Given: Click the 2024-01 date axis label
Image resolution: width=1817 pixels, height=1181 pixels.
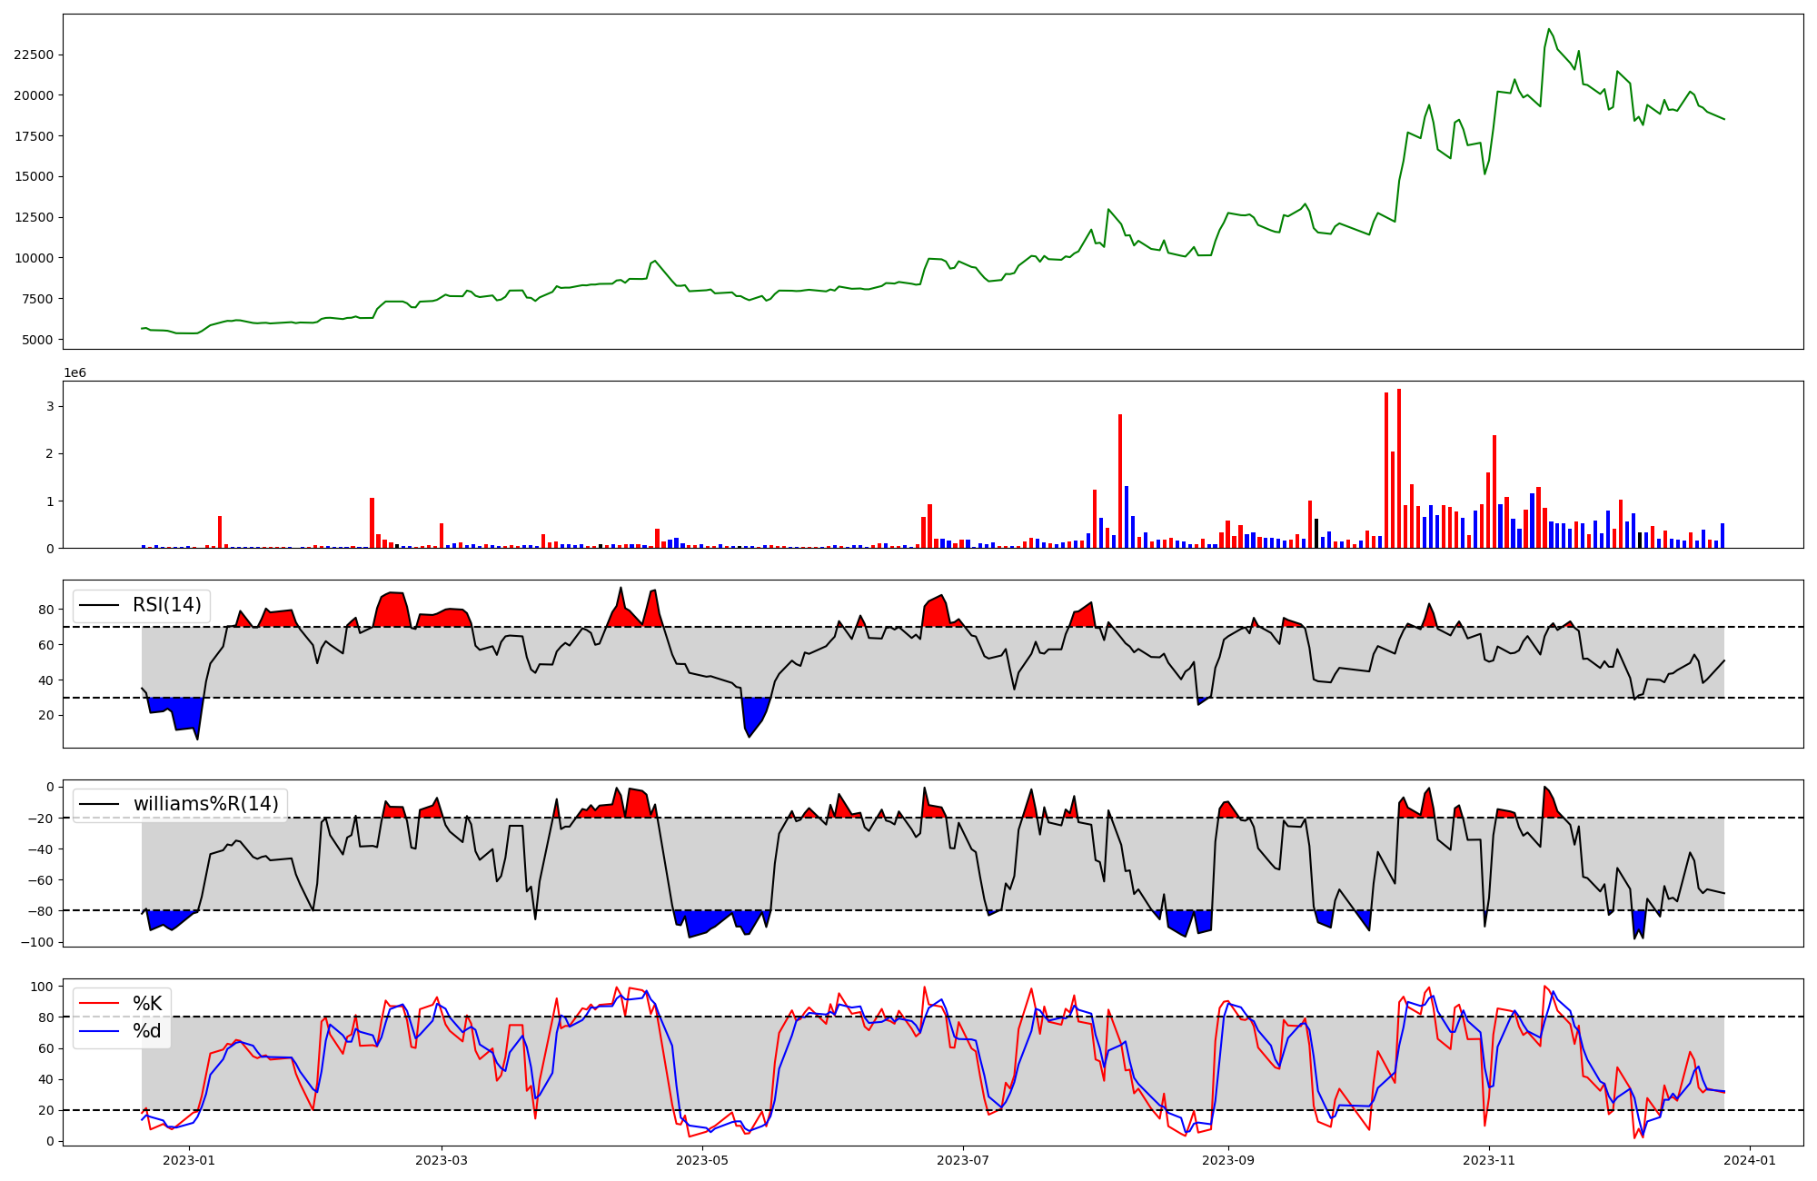Looking at the screenshot, I should click(1750, 1160).
